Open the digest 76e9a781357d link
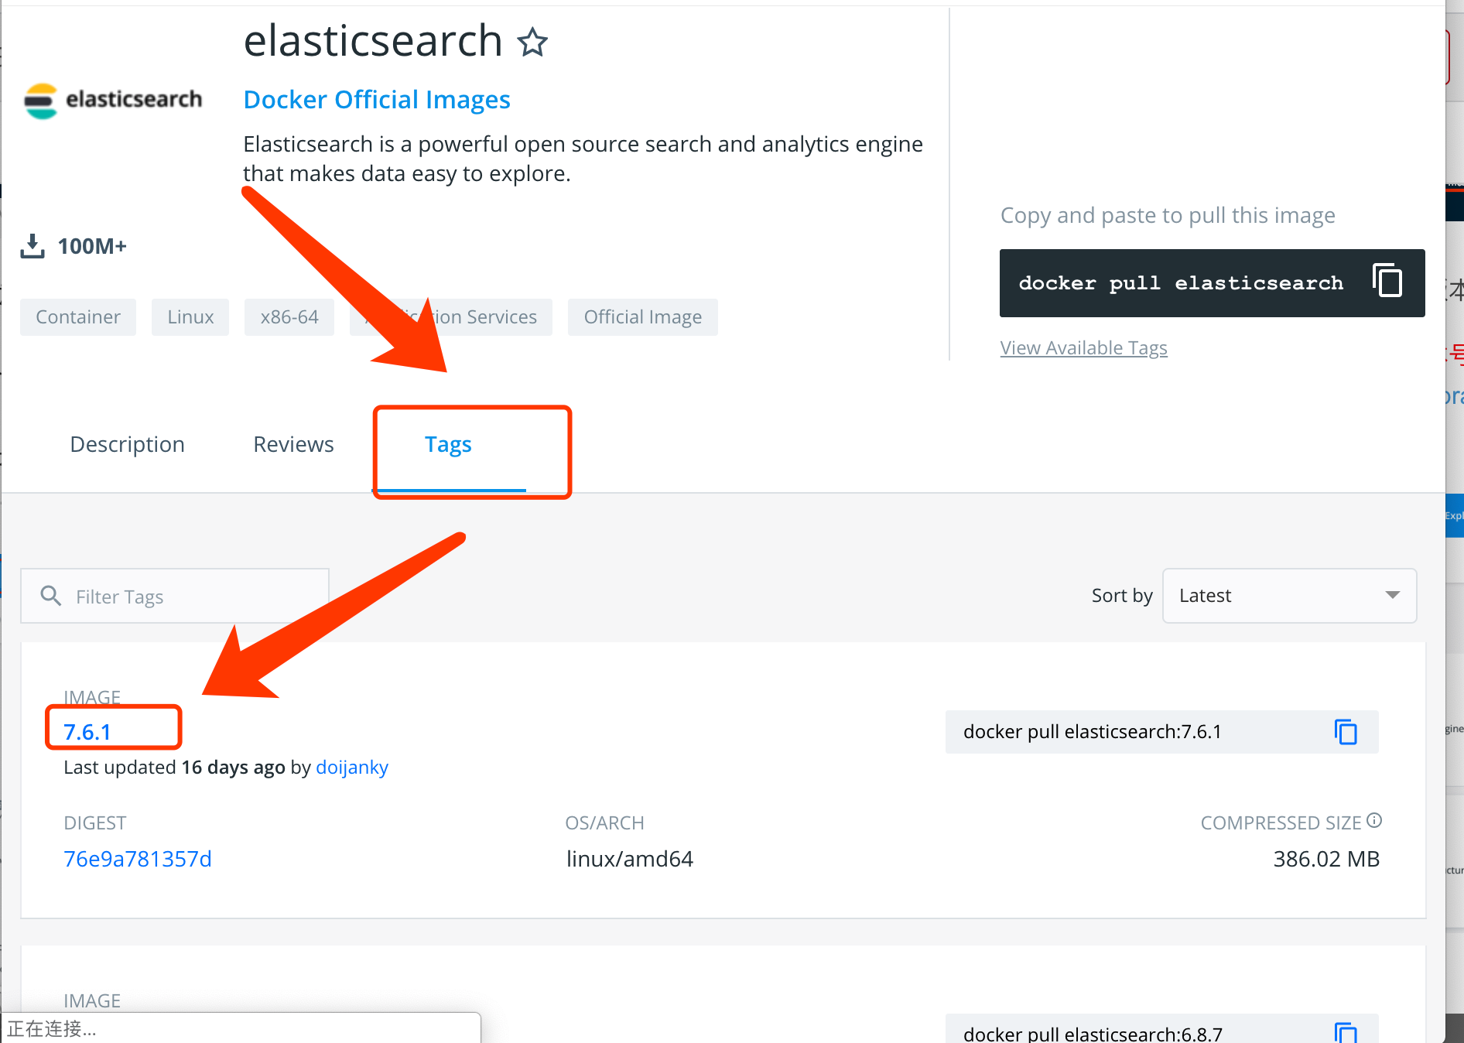 click(138, 859)
